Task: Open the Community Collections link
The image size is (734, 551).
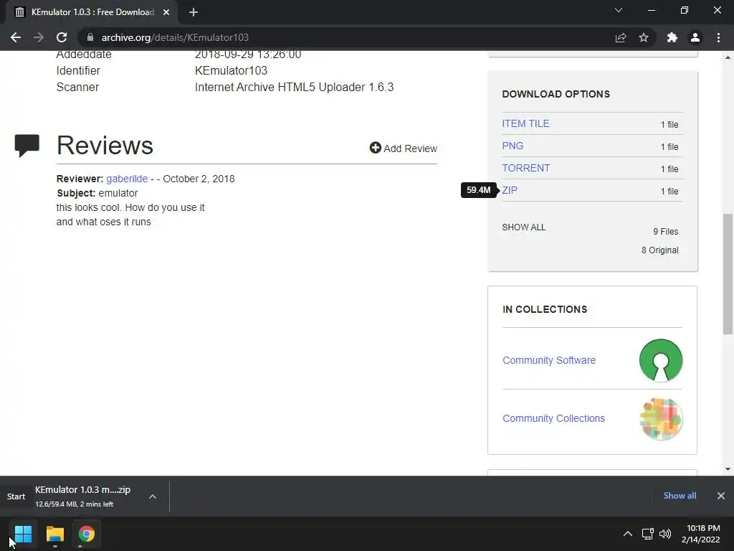Action: pos(554,418)
